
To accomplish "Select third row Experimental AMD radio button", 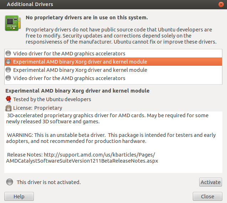I will click(x=8, y=70).
